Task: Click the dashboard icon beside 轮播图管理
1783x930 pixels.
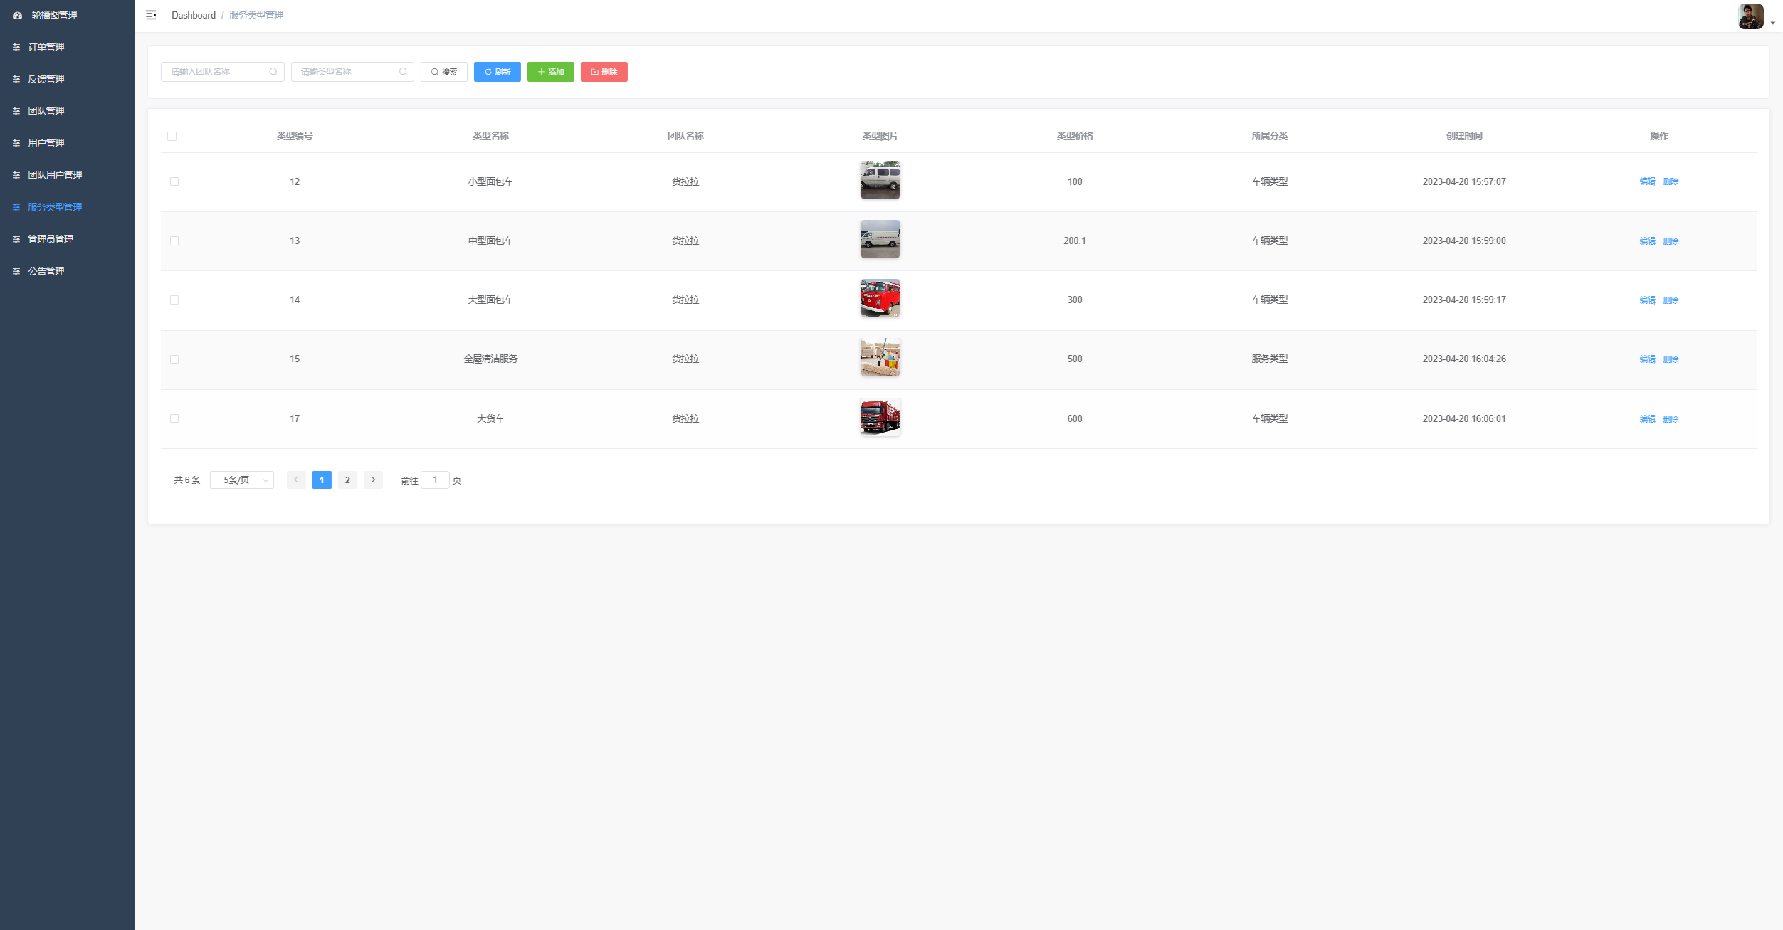Action: [x=18, y=15]
